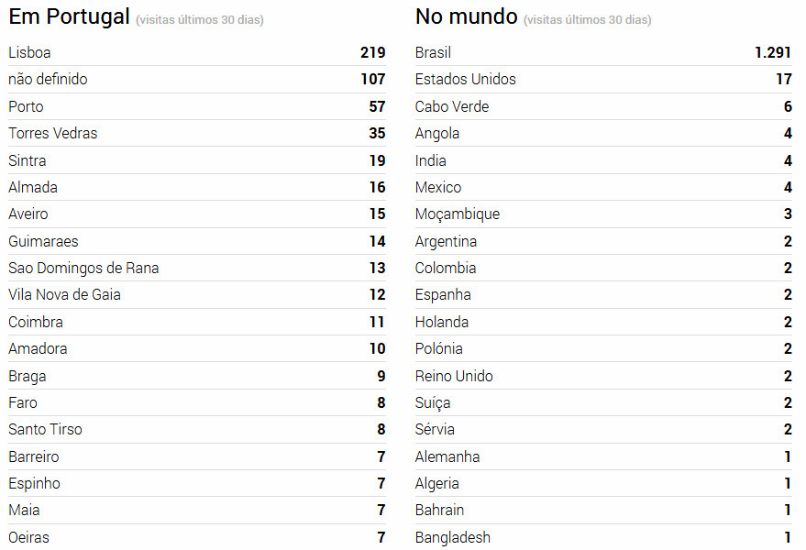This screenshot has width=806, height=550.
Task: Select the Alemanha row
Action: 447,456
